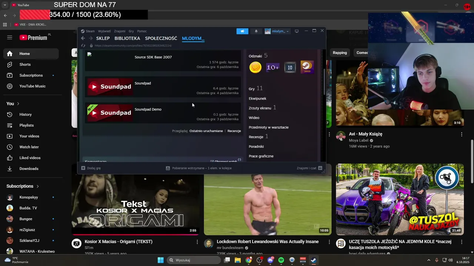Screen dimensions: 474x266
Task: Open Poradniki profile link
Action: click(256, 147)
